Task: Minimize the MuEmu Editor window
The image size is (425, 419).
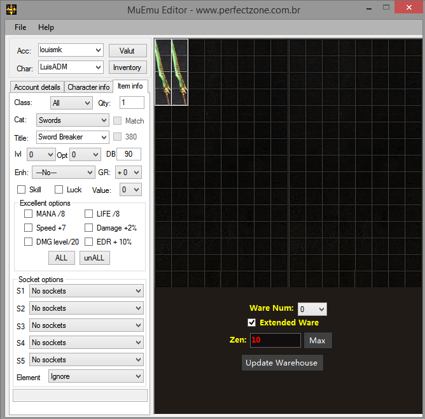Action: 369,8
